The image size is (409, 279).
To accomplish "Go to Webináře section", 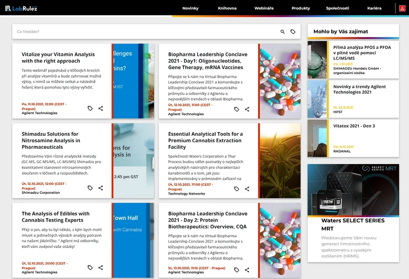I will click(x=264, y=8).
